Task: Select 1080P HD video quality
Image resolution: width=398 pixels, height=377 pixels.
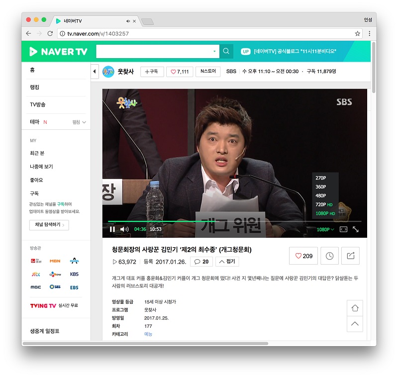Action: point(325,213)
